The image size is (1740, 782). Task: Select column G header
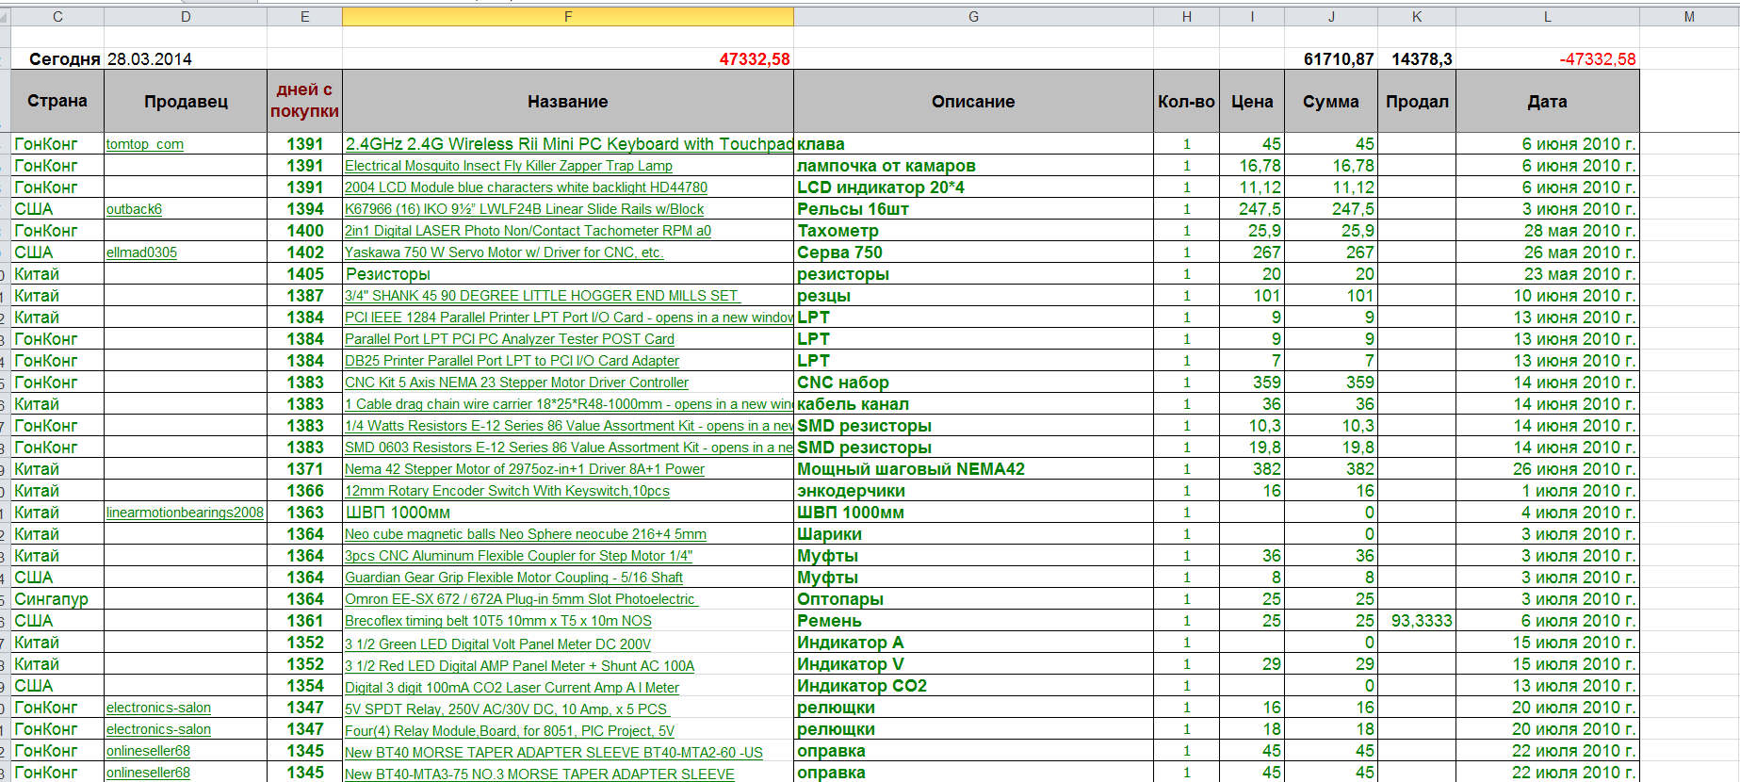tap(973, 17)
